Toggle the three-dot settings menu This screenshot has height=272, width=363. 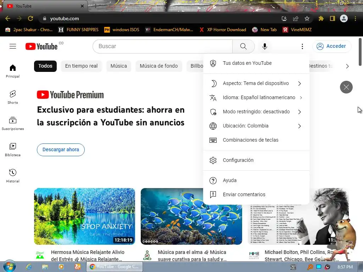coord(302,46)
